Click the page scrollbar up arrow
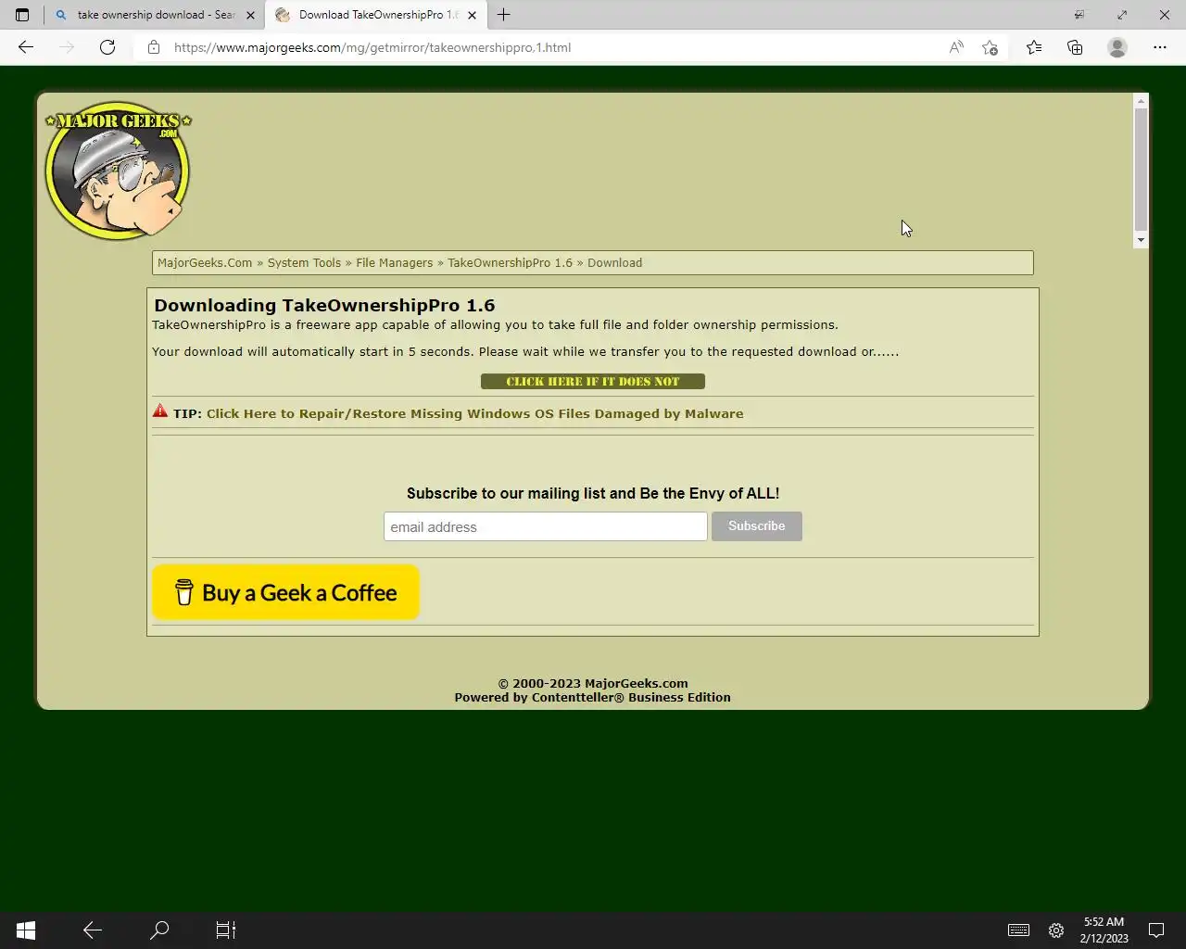Viewport: 1186px width, 949px height. (1141, 100)
